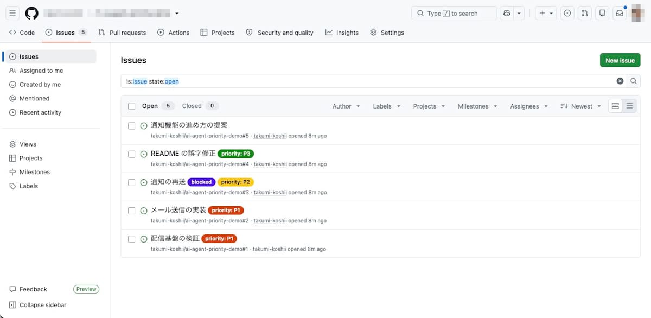Screen dimensions: 651x318
Task: Open the notifications inbox icon
Action: [619, 13]
